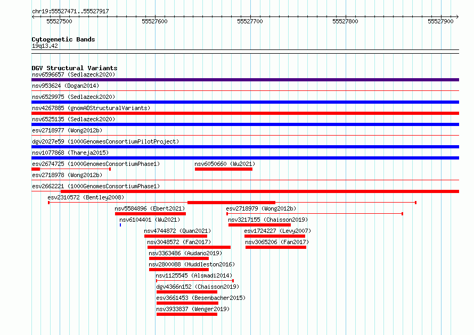Screen dimensions: 474x335
Task: Click the nsv6525135 (Sedlazeck2020) label
Action: coord(73,119)
